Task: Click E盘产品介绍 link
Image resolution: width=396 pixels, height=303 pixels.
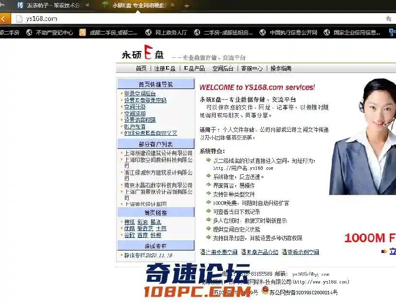Action: point(262,252)
